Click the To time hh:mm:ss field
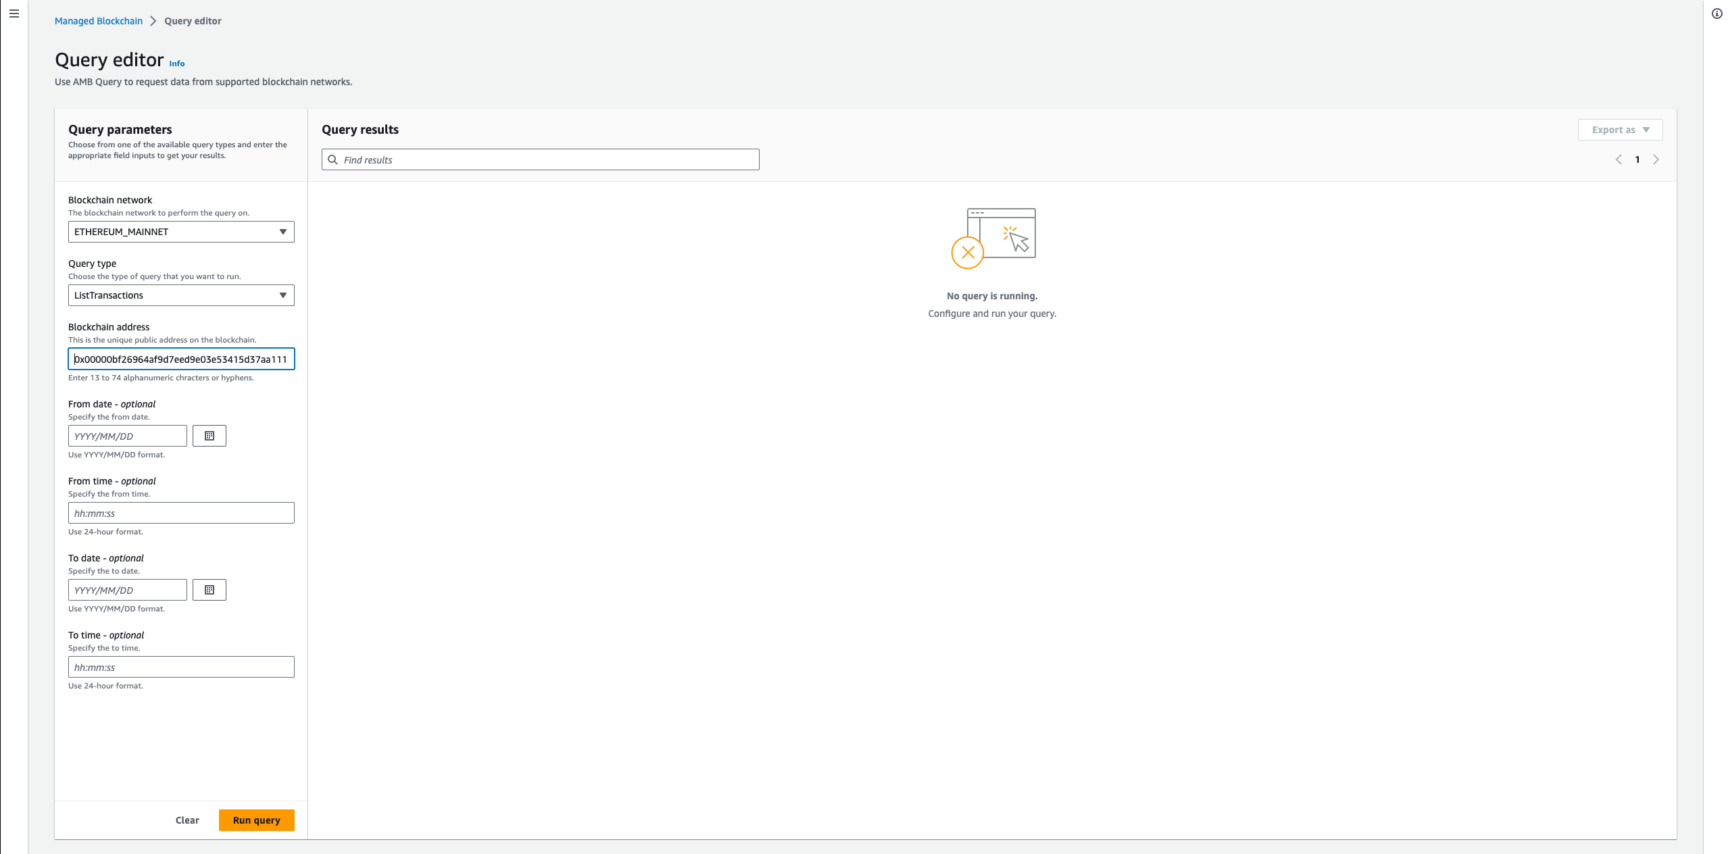The image size is (1730, 854). coord(181,667)
